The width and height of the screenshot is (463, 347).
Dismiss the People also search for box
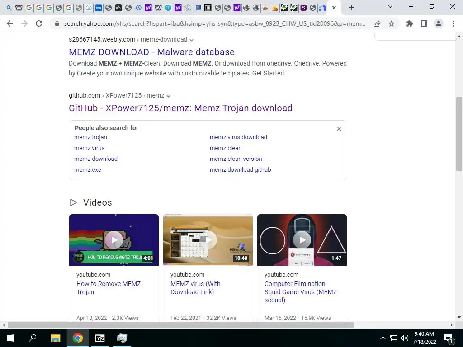click(339, 129)
